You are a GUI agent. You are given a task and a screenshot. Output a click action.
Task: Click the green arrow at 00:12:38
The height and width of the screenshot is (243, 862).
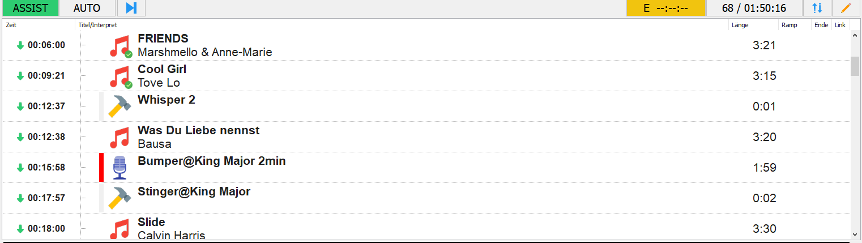(x=20, y=137)
